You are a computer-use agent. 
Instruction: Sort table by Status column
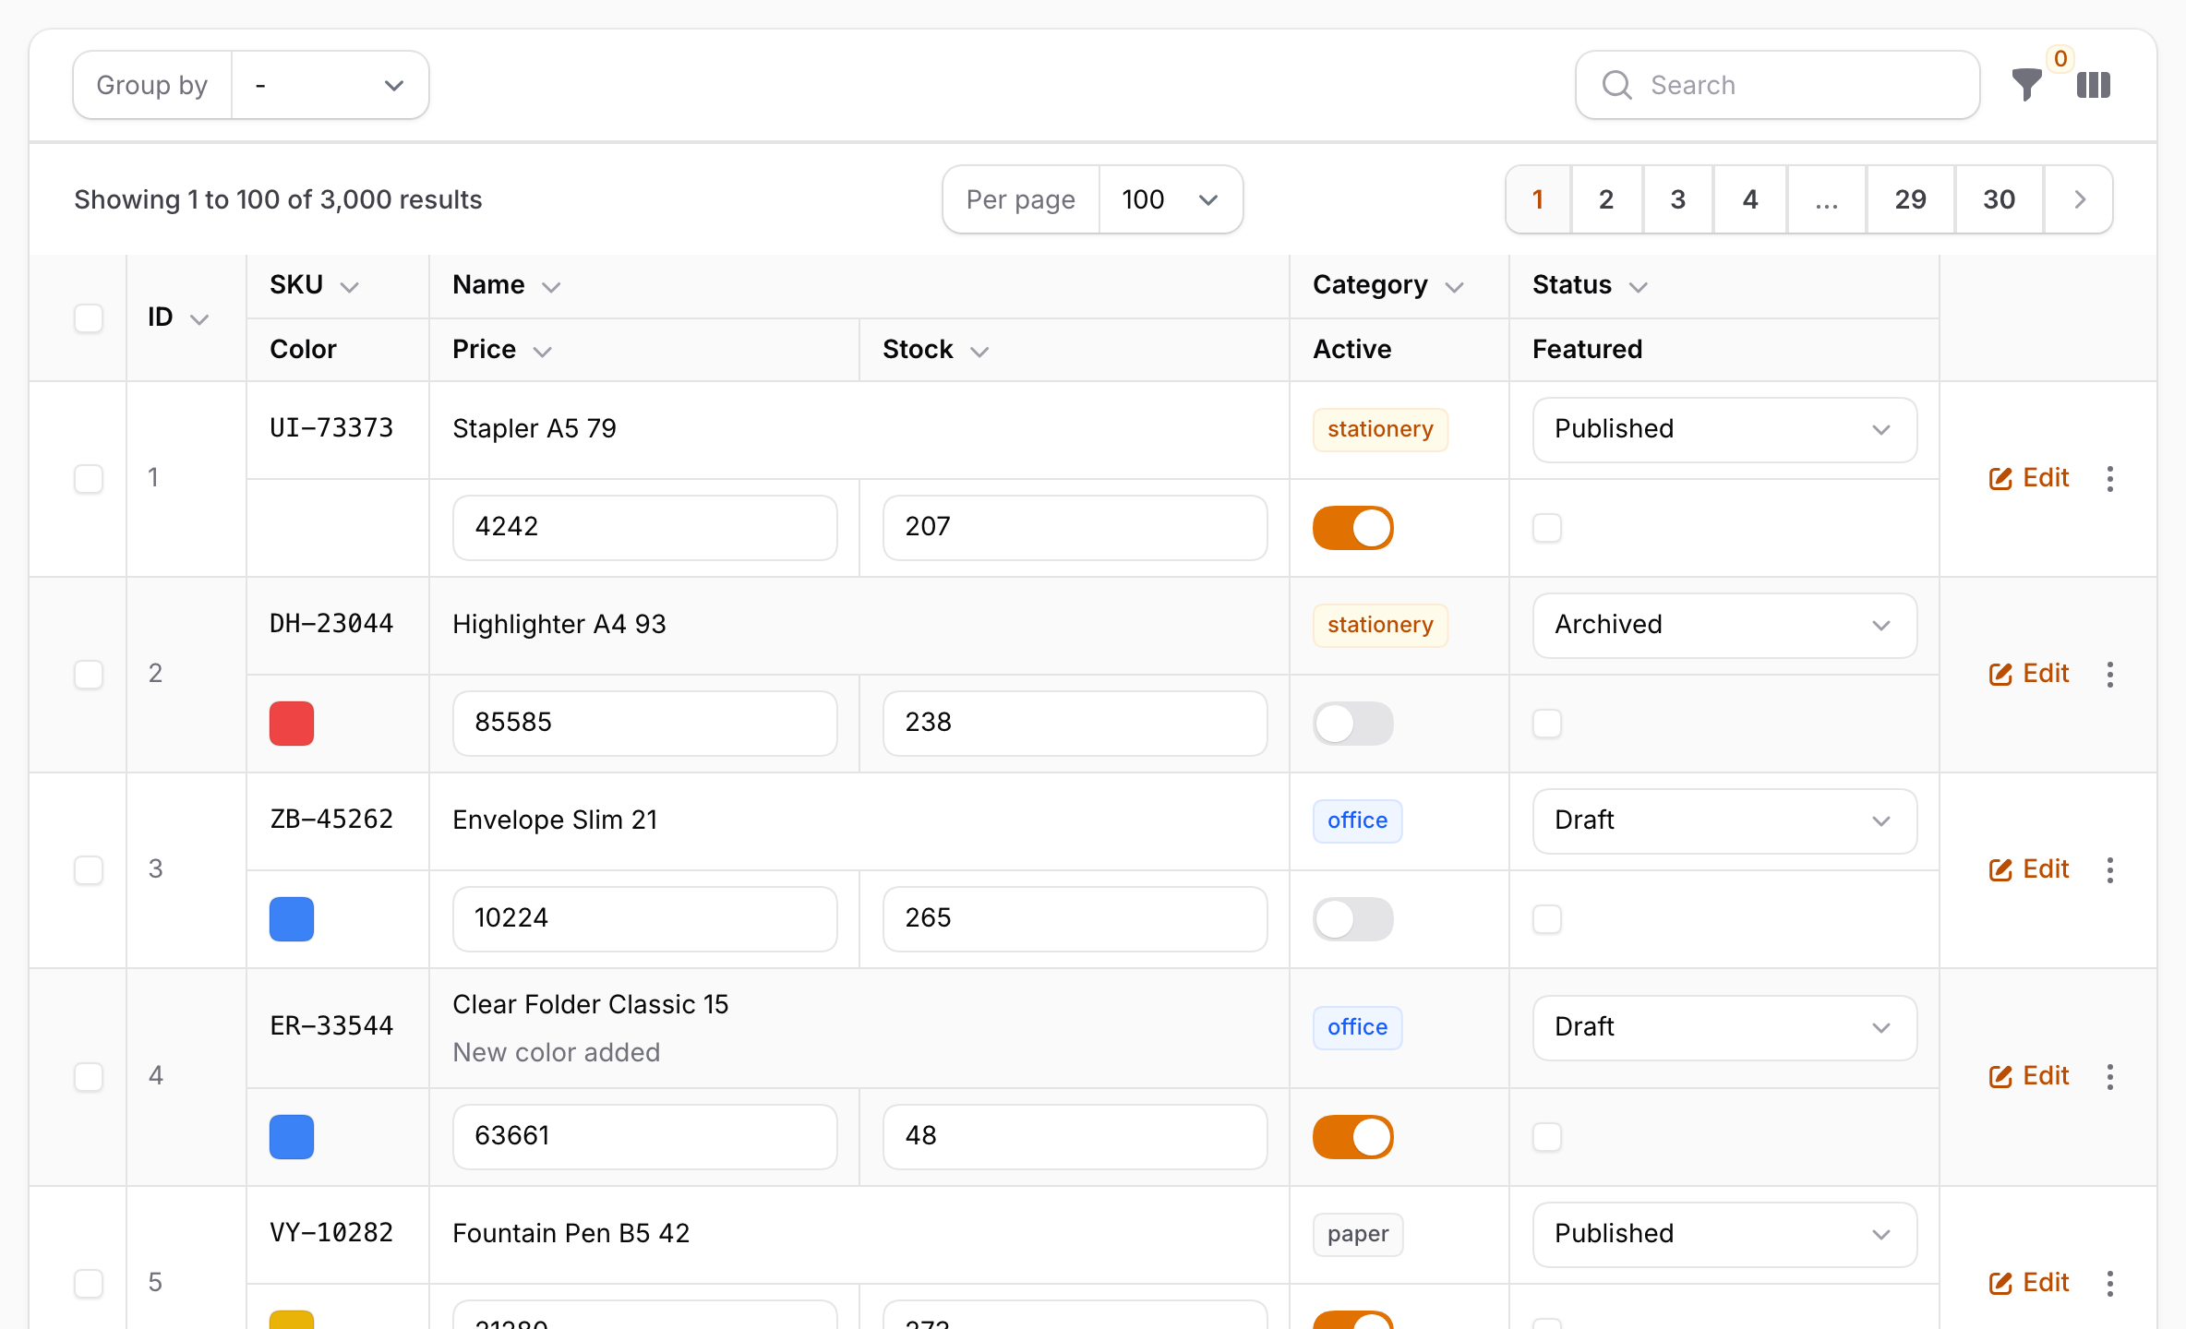[x=1591, y=285]
